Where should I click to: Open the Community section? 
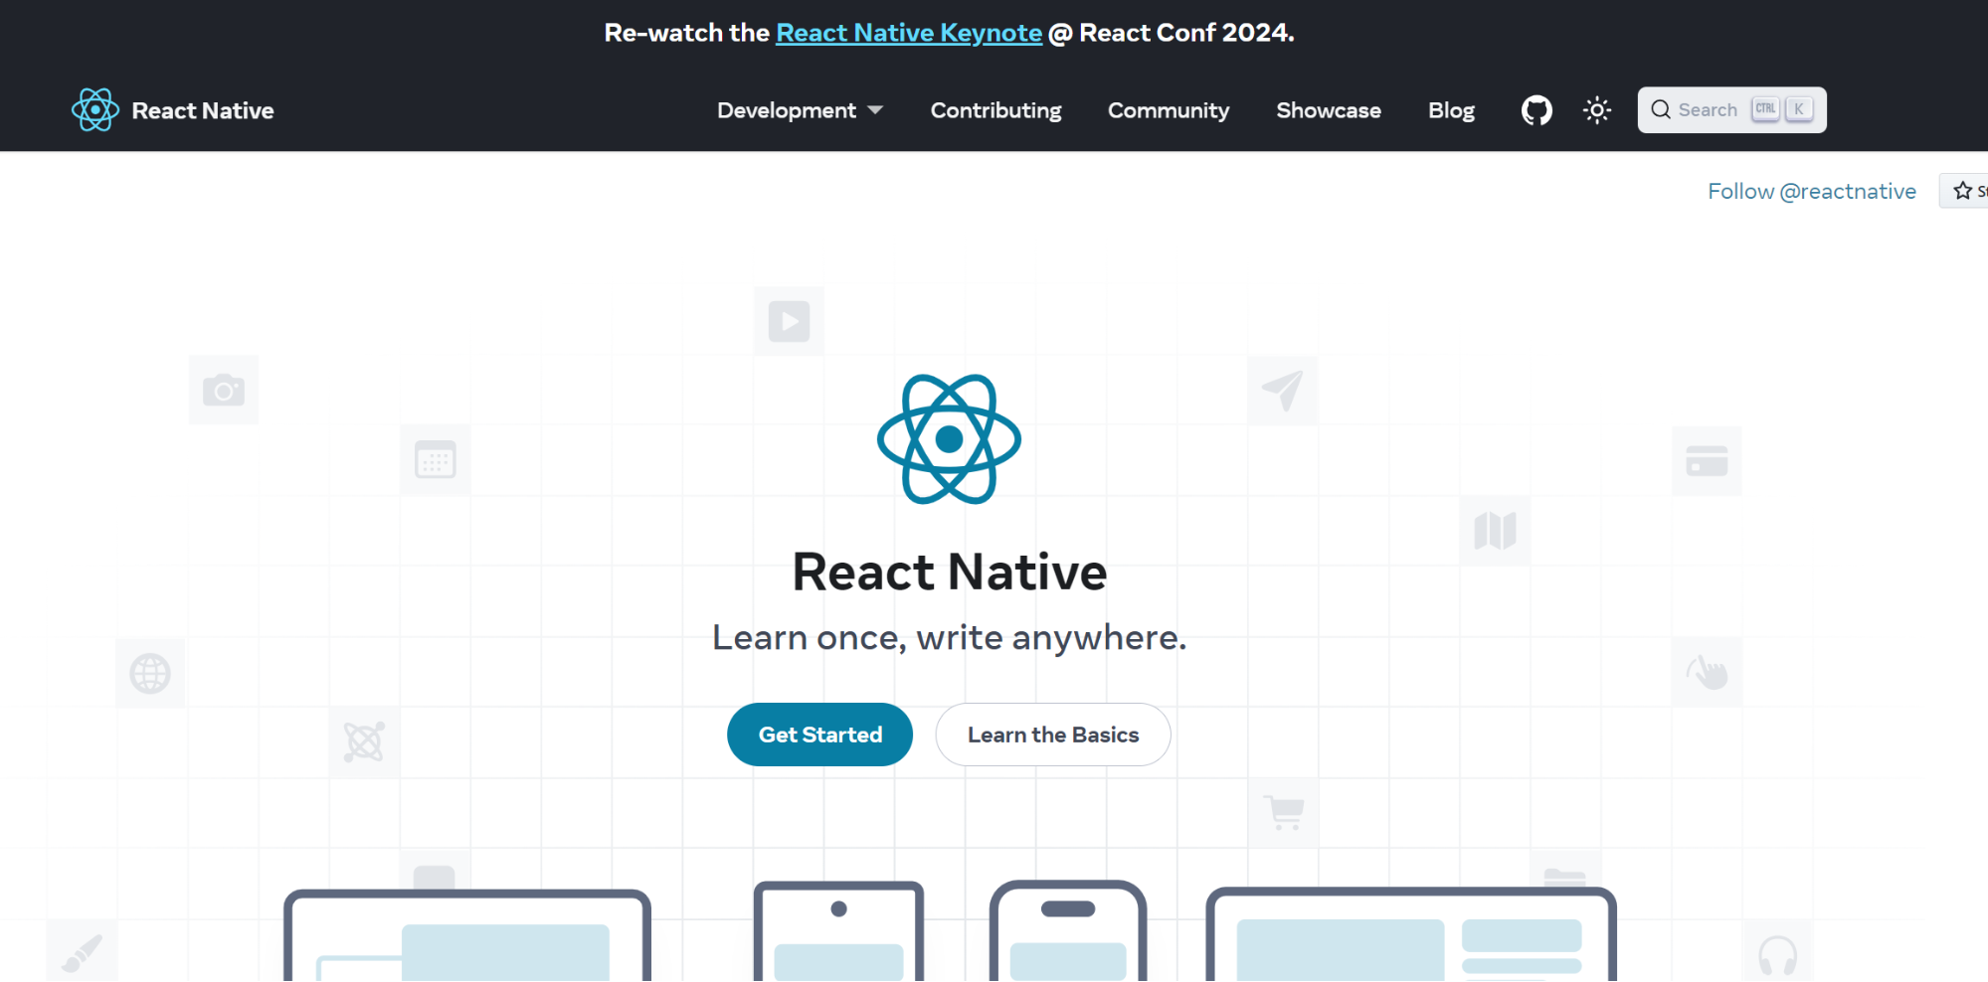pyautogui.click(x=1168, y=110)
